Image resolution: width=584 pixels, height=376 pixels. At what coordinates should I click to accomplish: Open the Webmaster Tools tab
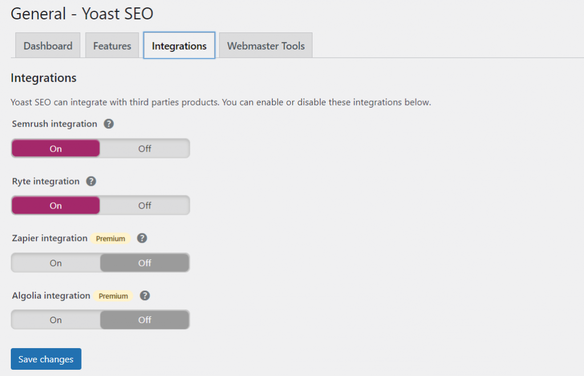(266, 46)
